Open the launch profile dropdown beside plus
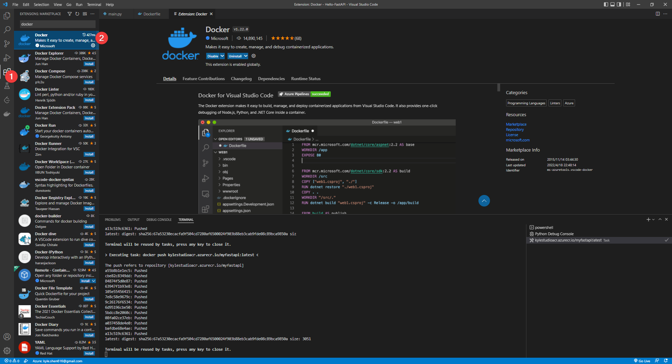The image size is (672, 364). click(653, 219)
